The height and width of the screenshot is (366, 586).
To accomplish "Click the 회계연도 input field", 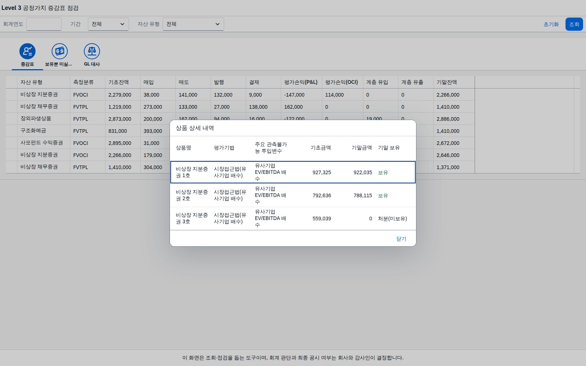I will pos(44,24).
